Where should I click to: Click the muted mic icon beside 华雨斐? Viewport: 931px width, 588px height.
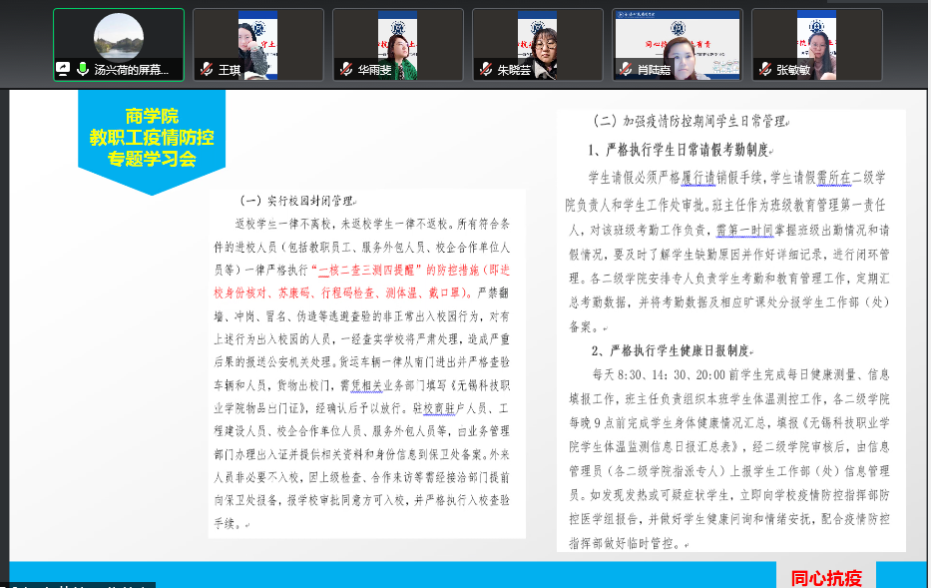[x=346, y=70]
